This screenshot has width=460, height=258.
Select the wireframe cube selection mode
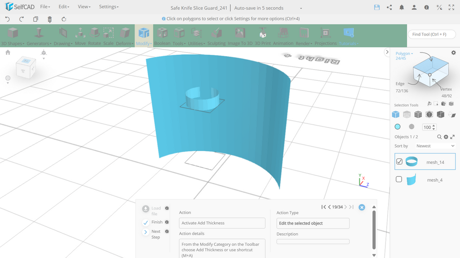click(407, 114)
